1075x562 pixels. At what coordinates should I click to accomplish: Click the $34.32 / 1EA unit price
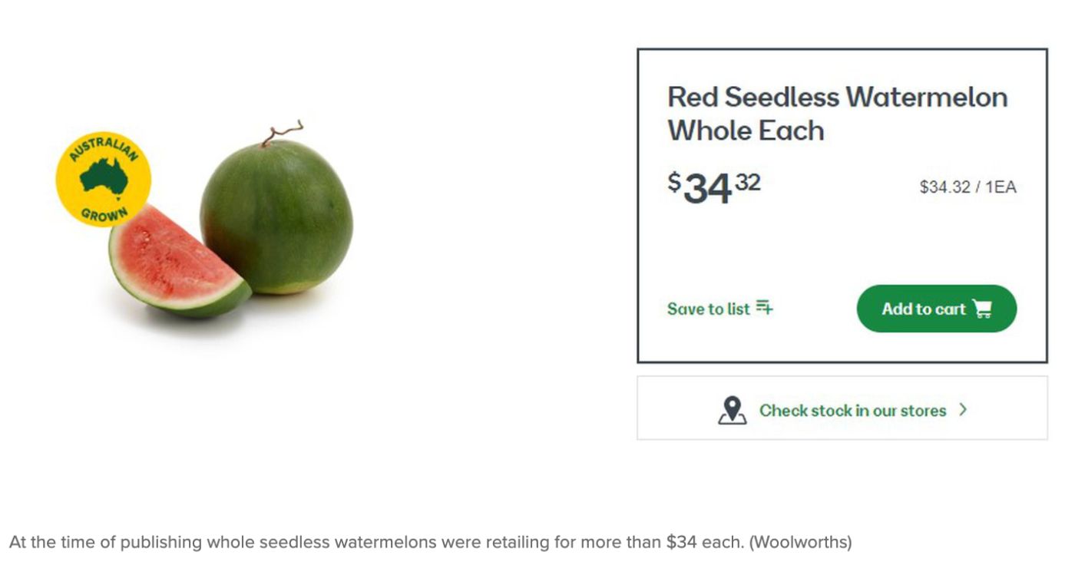968,187
